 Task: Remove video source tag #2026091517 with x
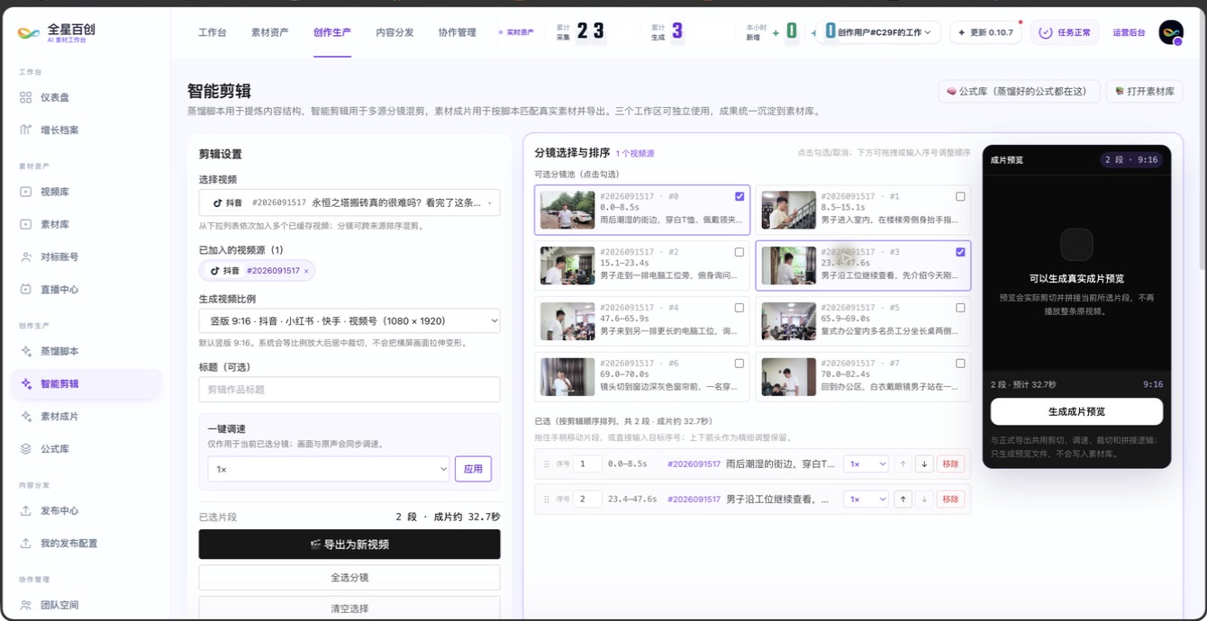point(306,271)
